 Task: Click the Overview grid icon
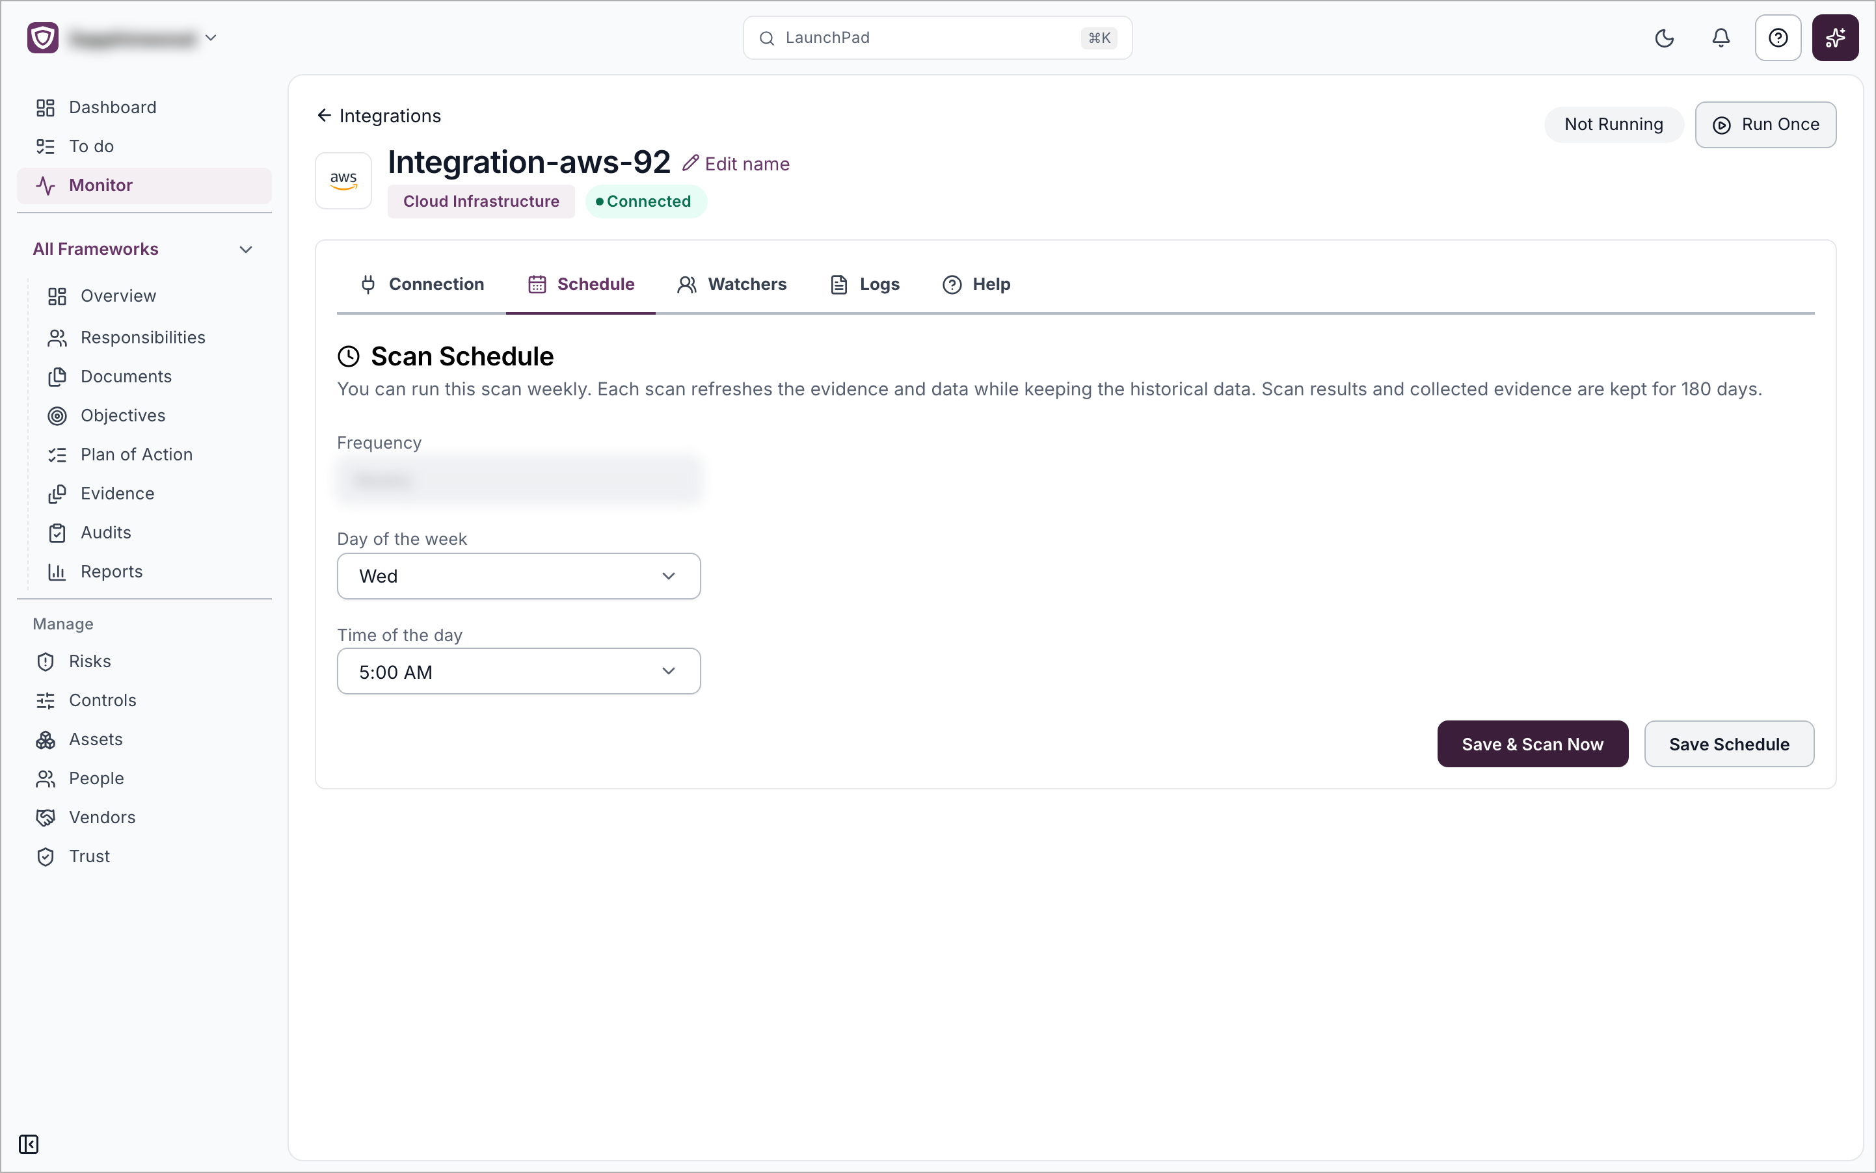click(57, 296)
